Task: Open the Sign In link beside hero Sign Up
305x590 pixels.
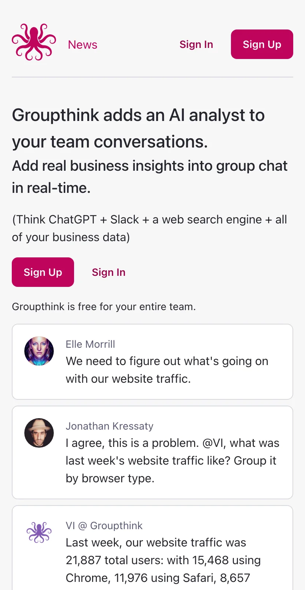Action: (109, 272)
